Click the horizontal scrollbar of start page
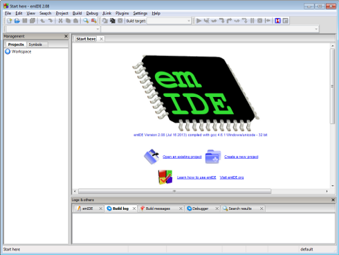The height and width of the screenshot is (255, 339). point(175,191)
